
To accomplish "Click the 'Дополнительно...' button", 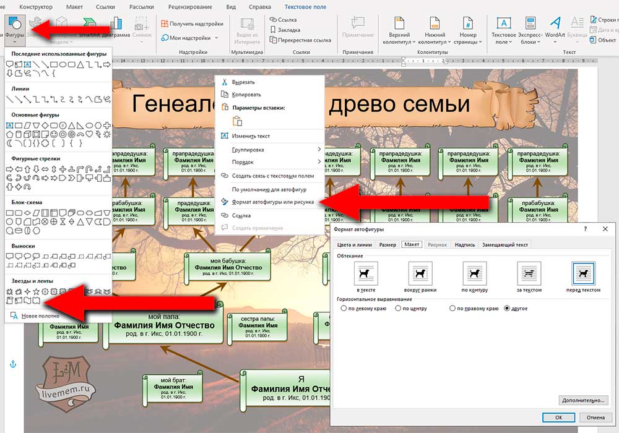I will click(583, 400).
